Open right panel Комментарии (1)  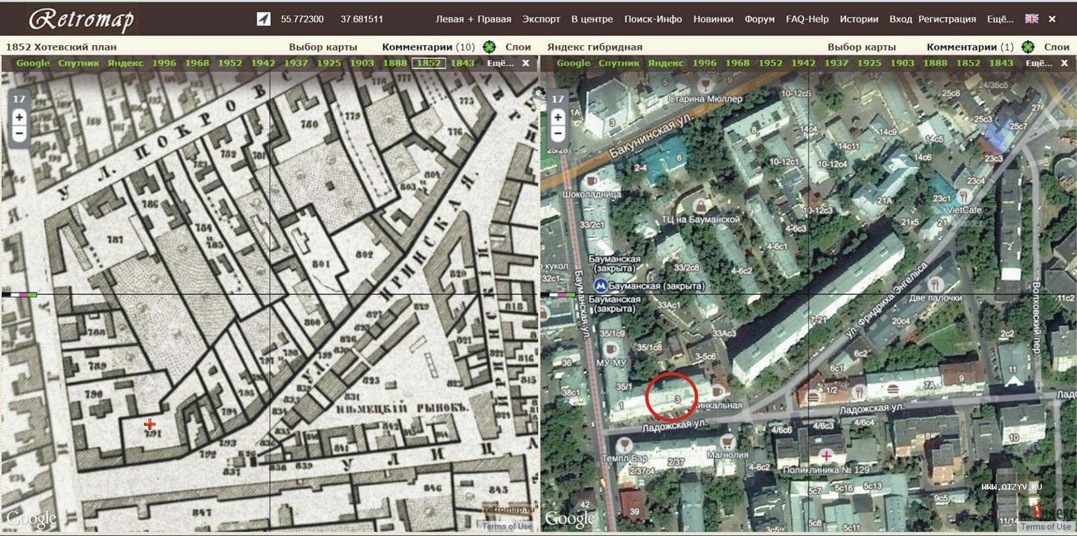[970, 47]
